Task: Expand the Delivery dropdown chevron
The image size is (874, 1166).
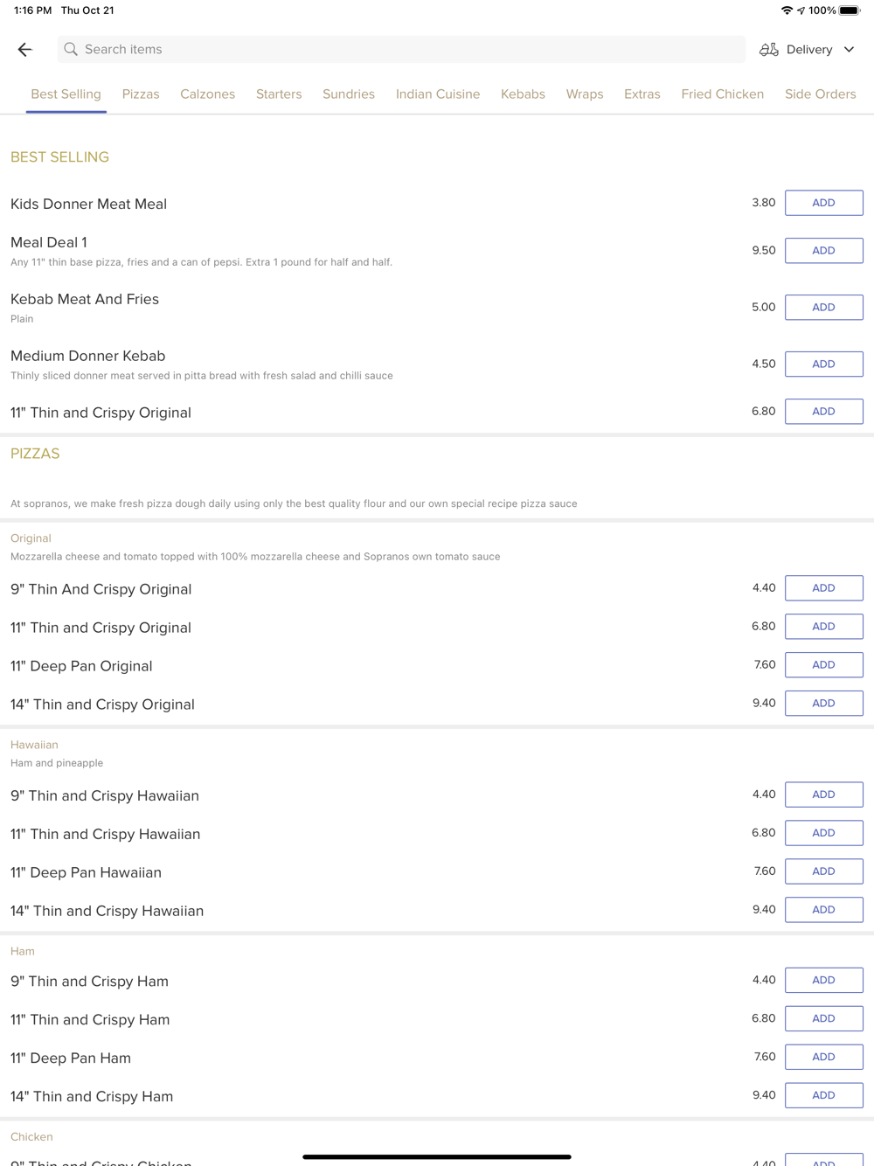Action: point(849,50)
